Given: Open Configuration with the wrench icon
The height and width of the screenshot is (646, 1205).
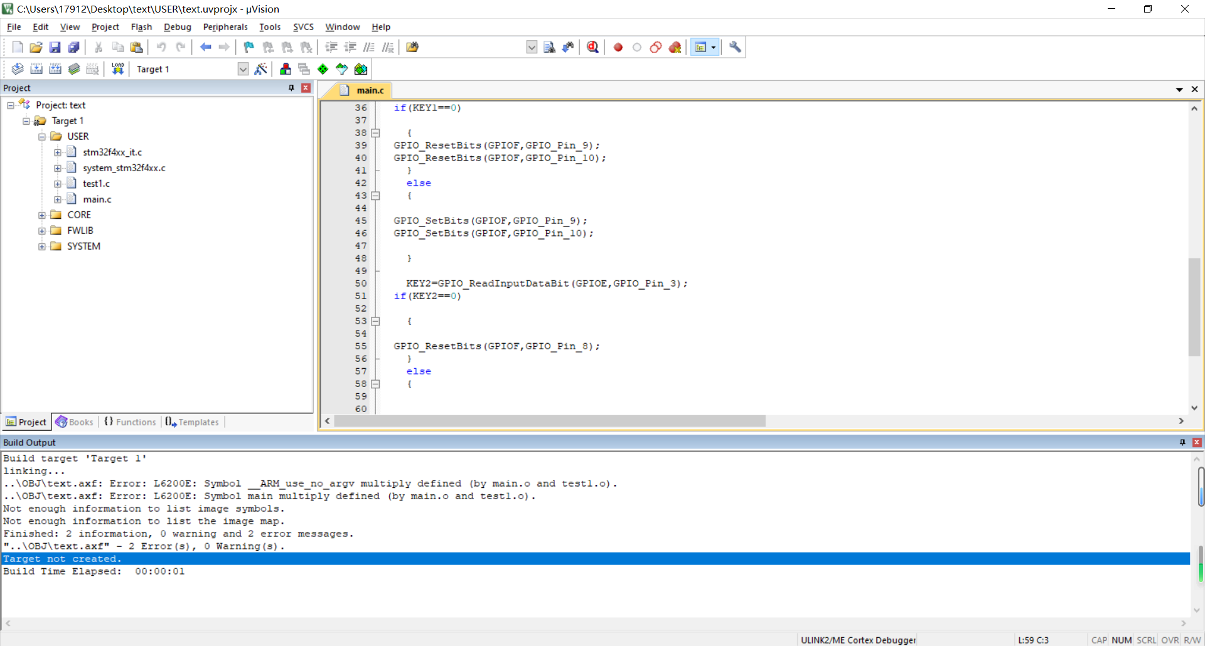Looking at the screenshot, I should point(735,47).
